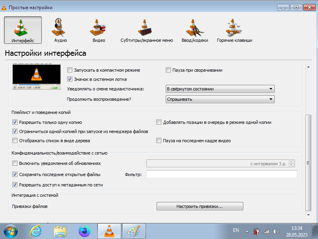Decrease update interval with down arrow
Image resolution: width=318 pixels, height=239 pixels.
pyautogui.click(x=291, y=165)
